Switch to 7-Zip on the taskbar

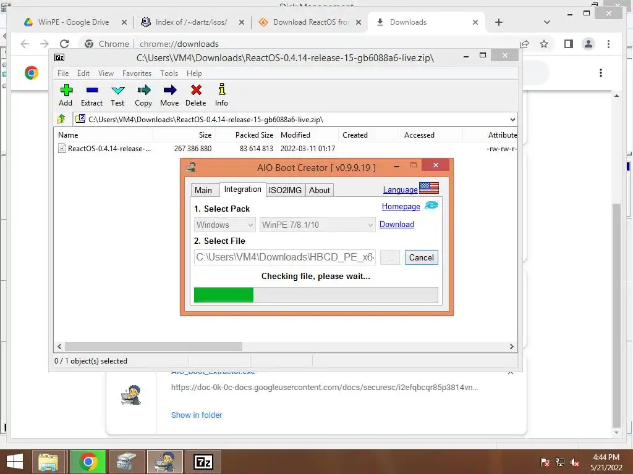[203, 462]
